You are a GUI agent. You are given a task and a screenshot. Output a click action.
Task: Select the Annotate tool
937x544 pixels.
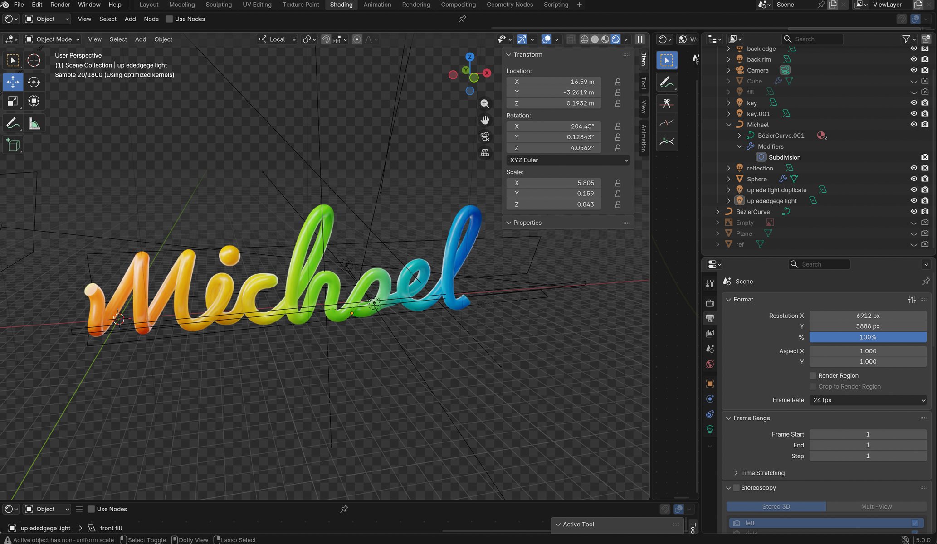[13, 123]
